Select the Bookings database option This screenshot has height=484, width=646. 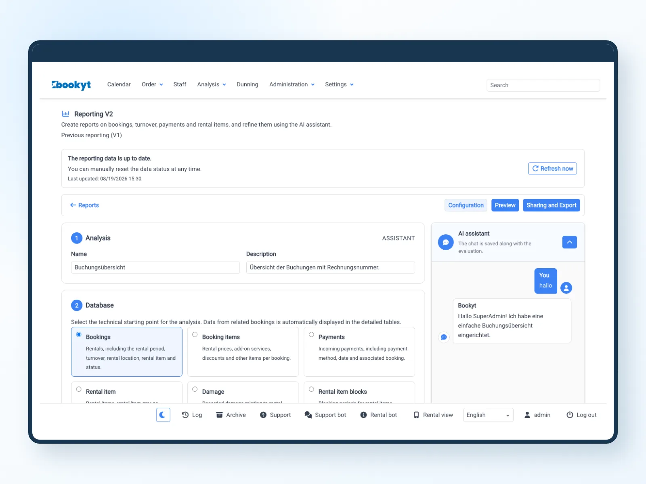127,352
